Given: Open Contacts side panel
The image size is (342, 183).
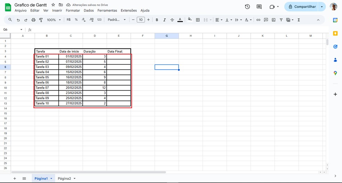Looking at the screenshot, I should click(335, 60).
